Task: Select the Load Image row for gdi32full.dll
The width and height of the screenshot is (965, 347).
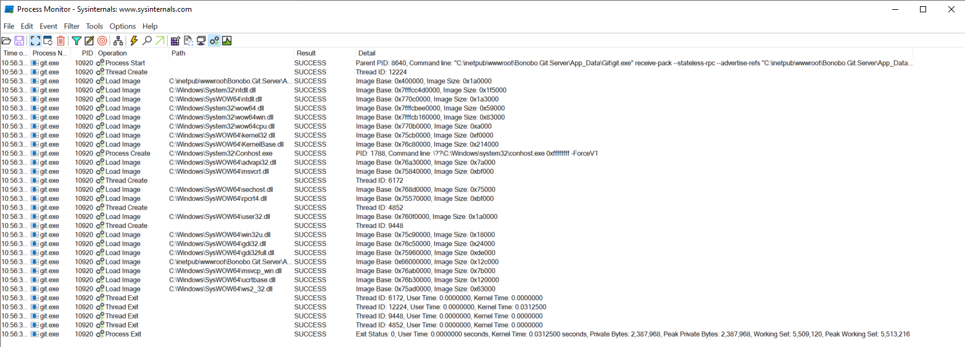Action: pos(458,253)
